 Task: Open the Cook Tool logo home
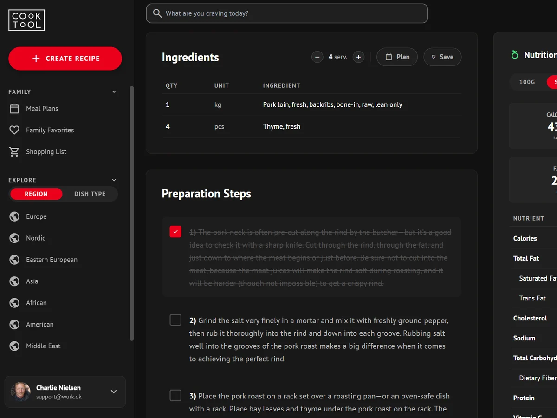(26, 20)
